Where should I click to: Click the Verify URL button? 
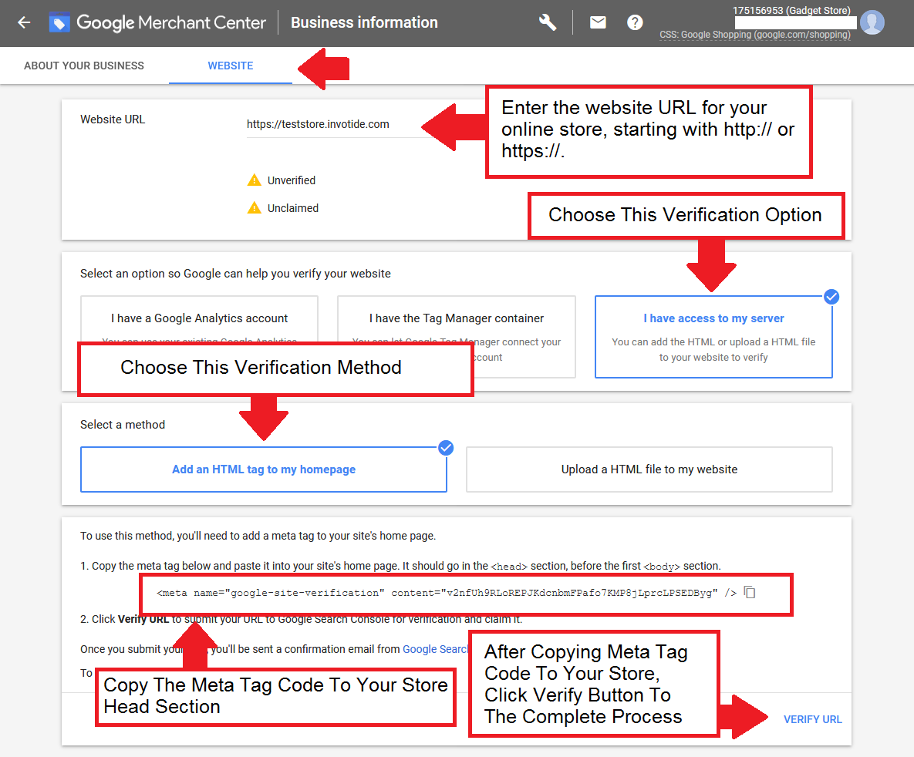pyautogui.click(x=812, y=719)
